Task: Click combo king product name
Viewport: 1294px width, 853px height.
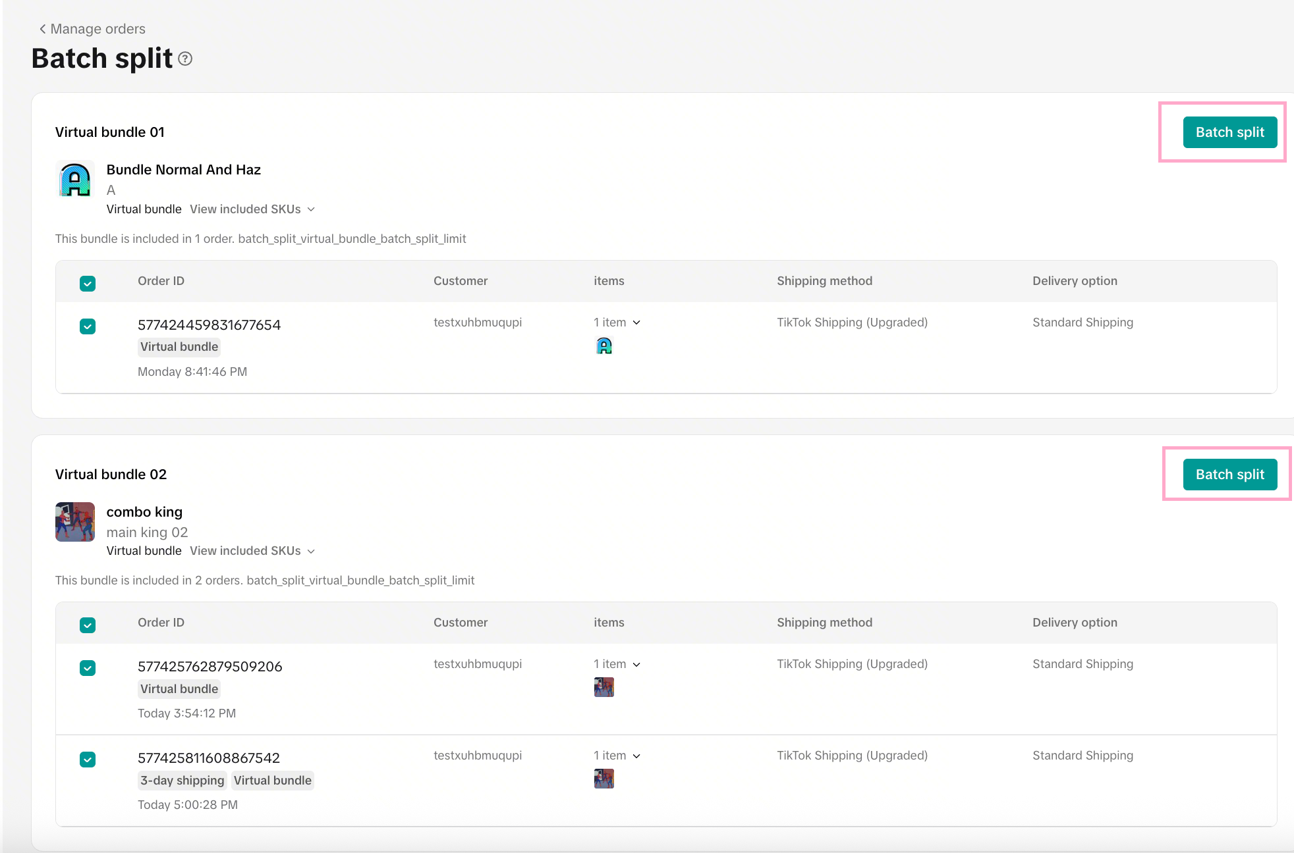Action: pos(144,512)
